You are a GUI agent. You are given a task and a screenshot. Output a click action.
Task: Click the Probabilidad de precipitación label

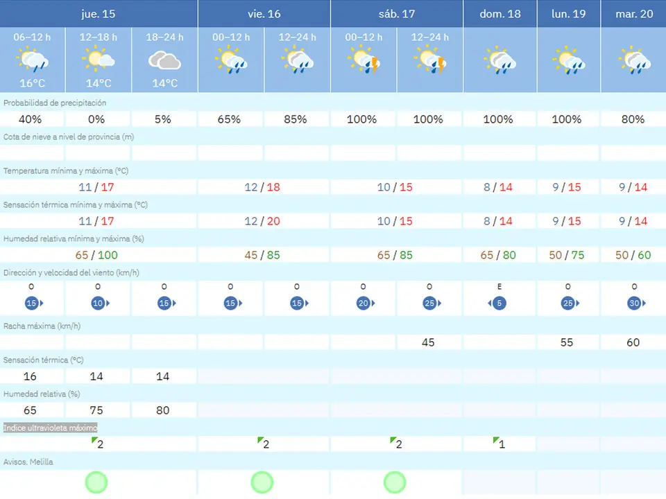pos(55,103)
